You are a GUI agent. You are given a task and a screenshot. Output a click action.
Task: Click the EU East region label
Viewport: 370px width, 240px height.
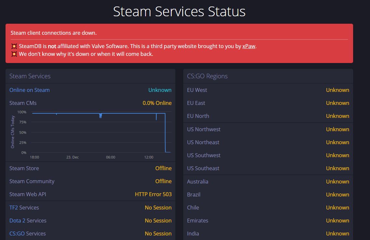click(196, 103)
